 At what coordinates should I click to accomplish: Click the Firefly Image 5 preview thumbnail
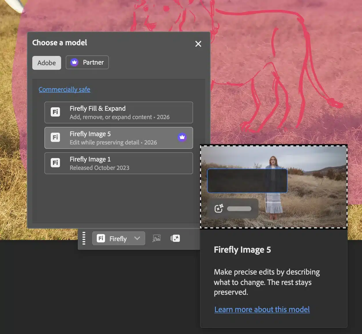point(274,187)
